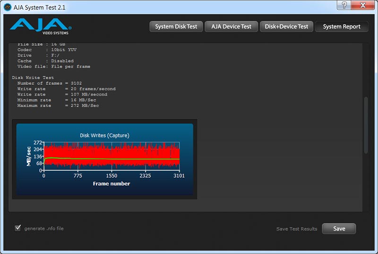Select the '107 MB/second' write rate line

coord(62,94)
